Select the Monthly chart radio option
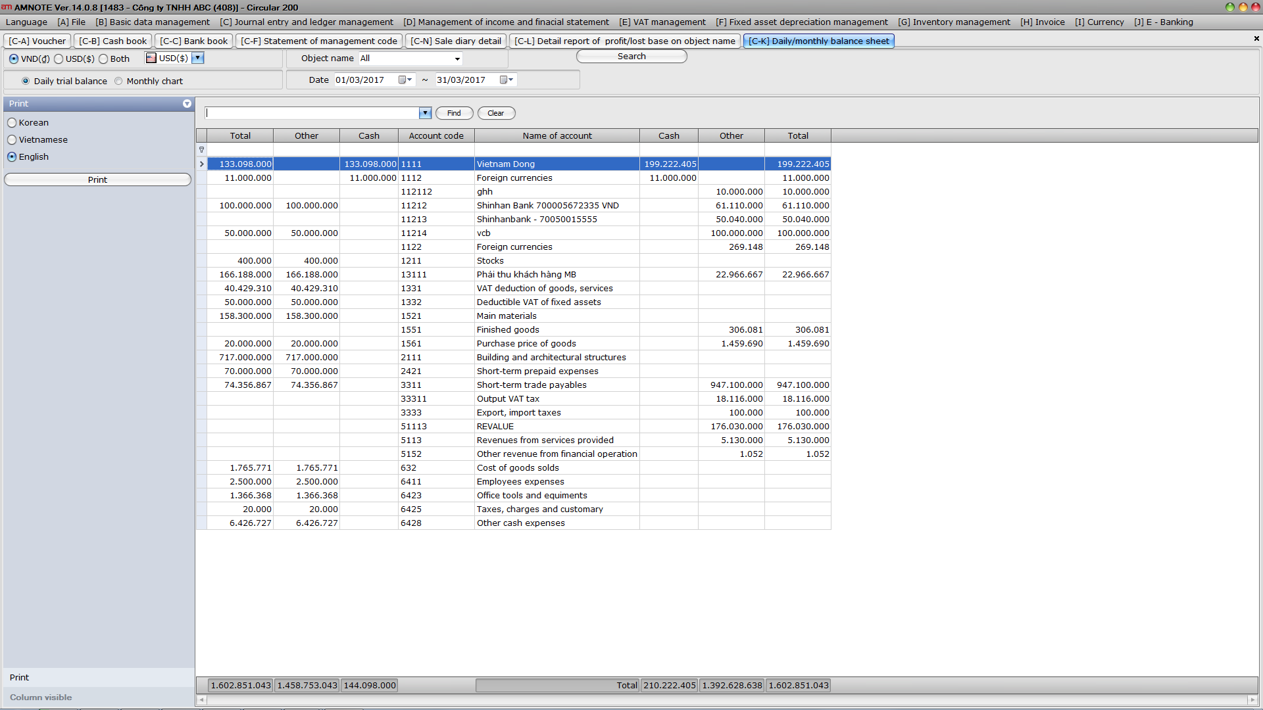This screenshot has height=710, width=1263. click(x=118, y=82)
